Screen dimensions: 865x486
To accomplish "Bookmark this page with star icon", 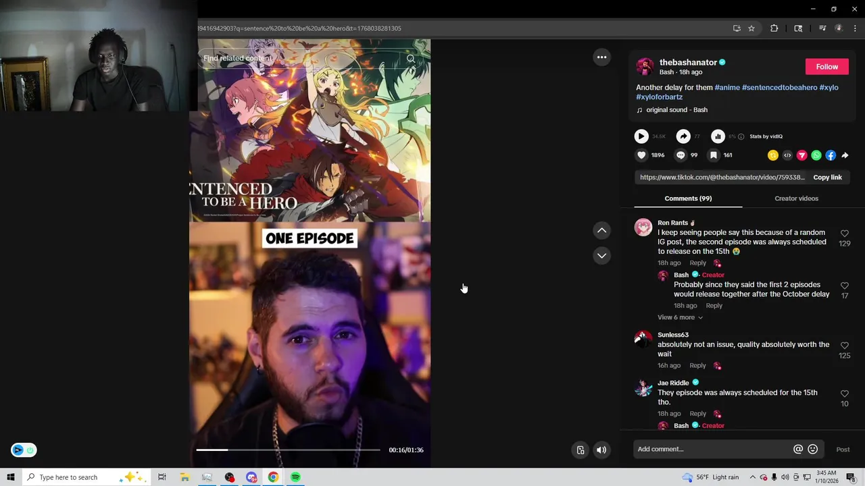I will pyautogui.click(x=751, y=28).
